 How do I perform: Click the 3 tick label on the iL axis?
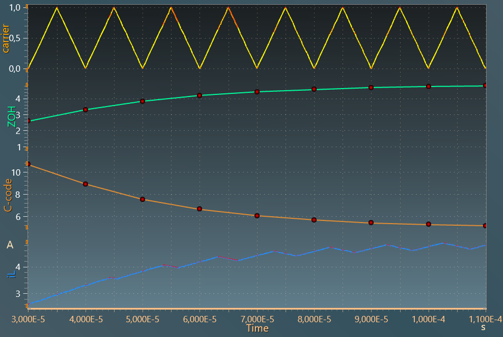point(19,293)
